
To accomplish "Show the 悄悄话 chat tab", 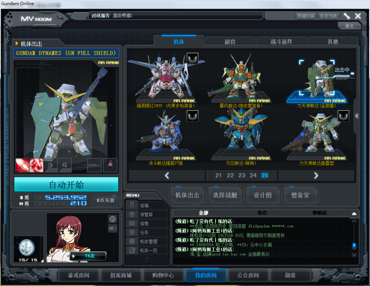I will (x=320, y=213).
